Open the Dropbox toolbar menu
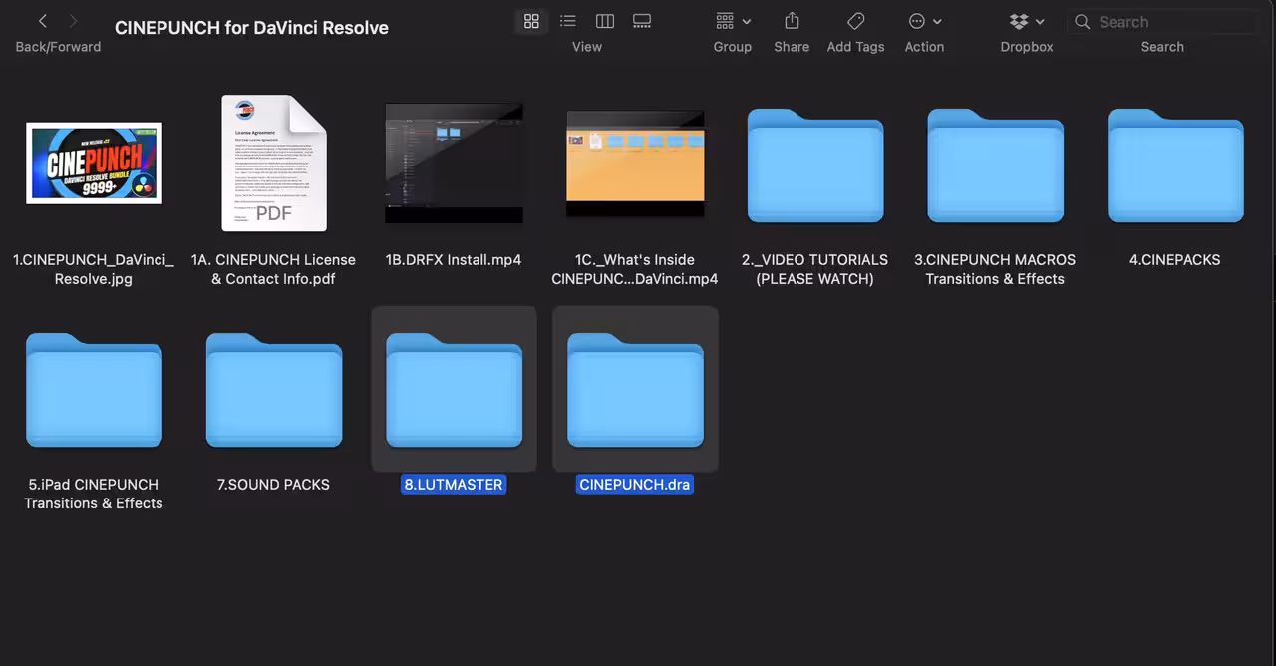1276x666 pixels. (1027, 21)
